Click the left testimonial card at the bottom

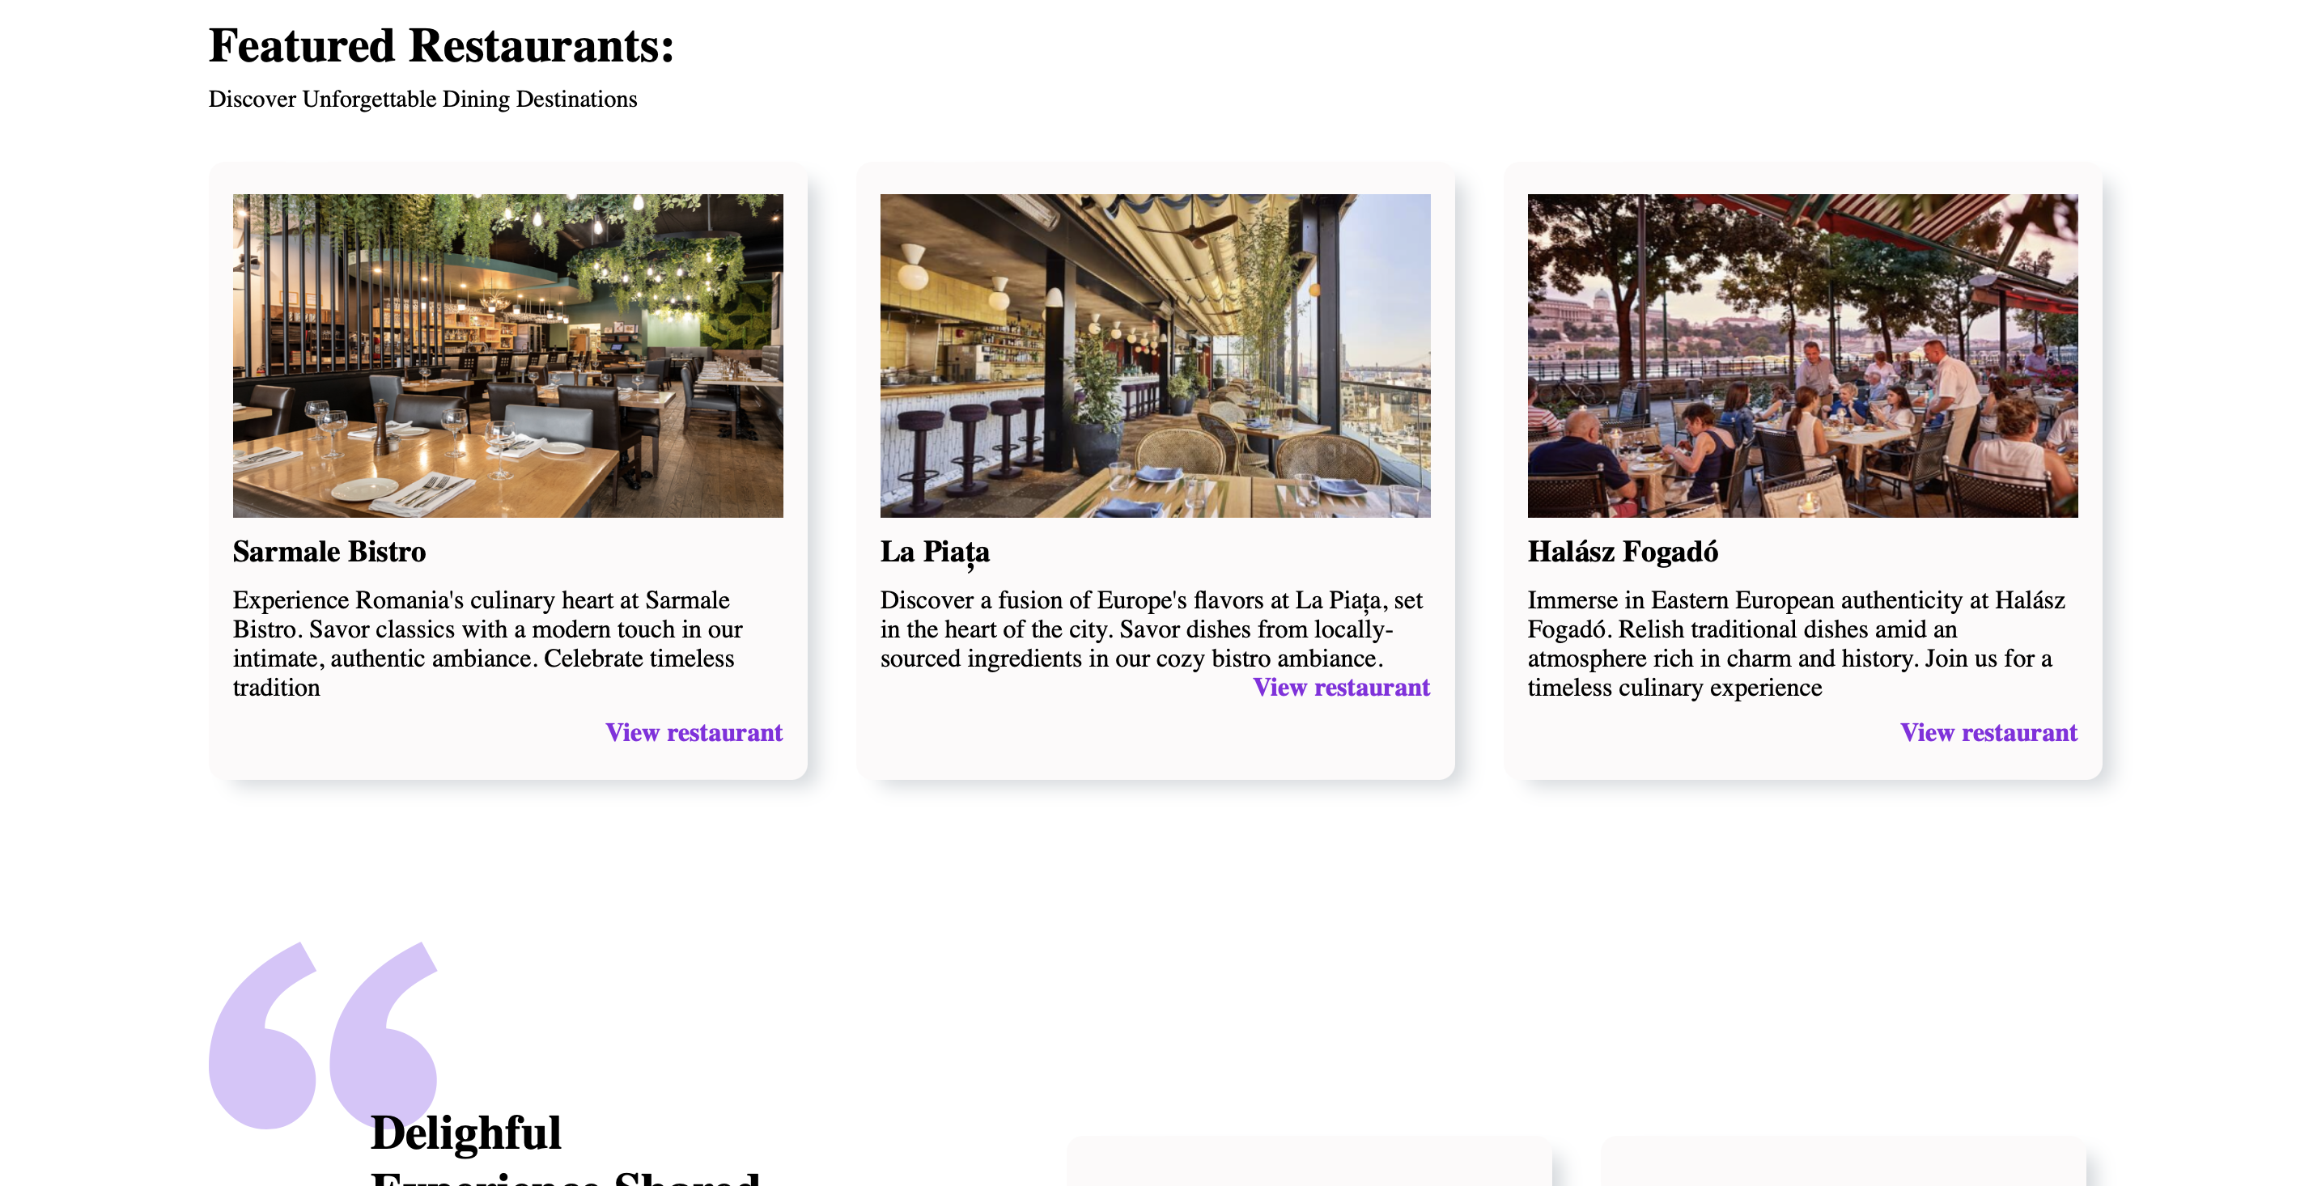pos(1309,1163)
